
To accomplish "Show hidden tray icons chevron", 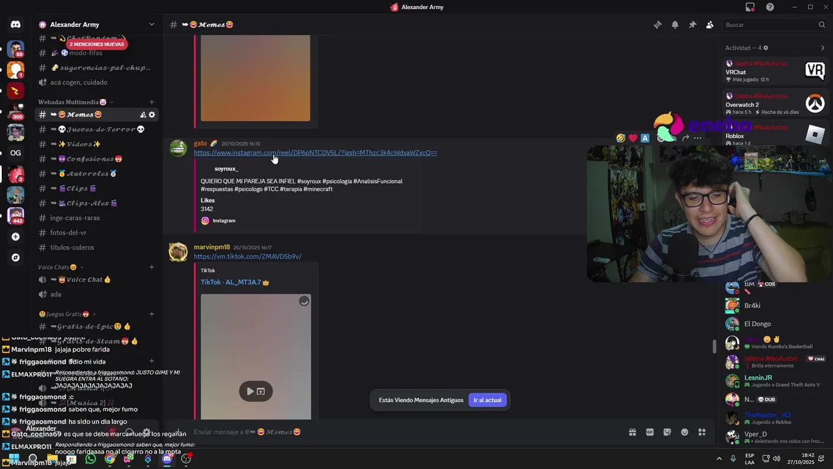I will click(x=719, y=459).
